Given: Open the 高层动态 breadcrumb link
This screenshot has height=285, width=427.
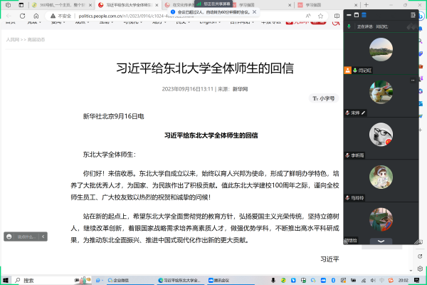Looking at the screenshot, I should click(x=36, y=40).
